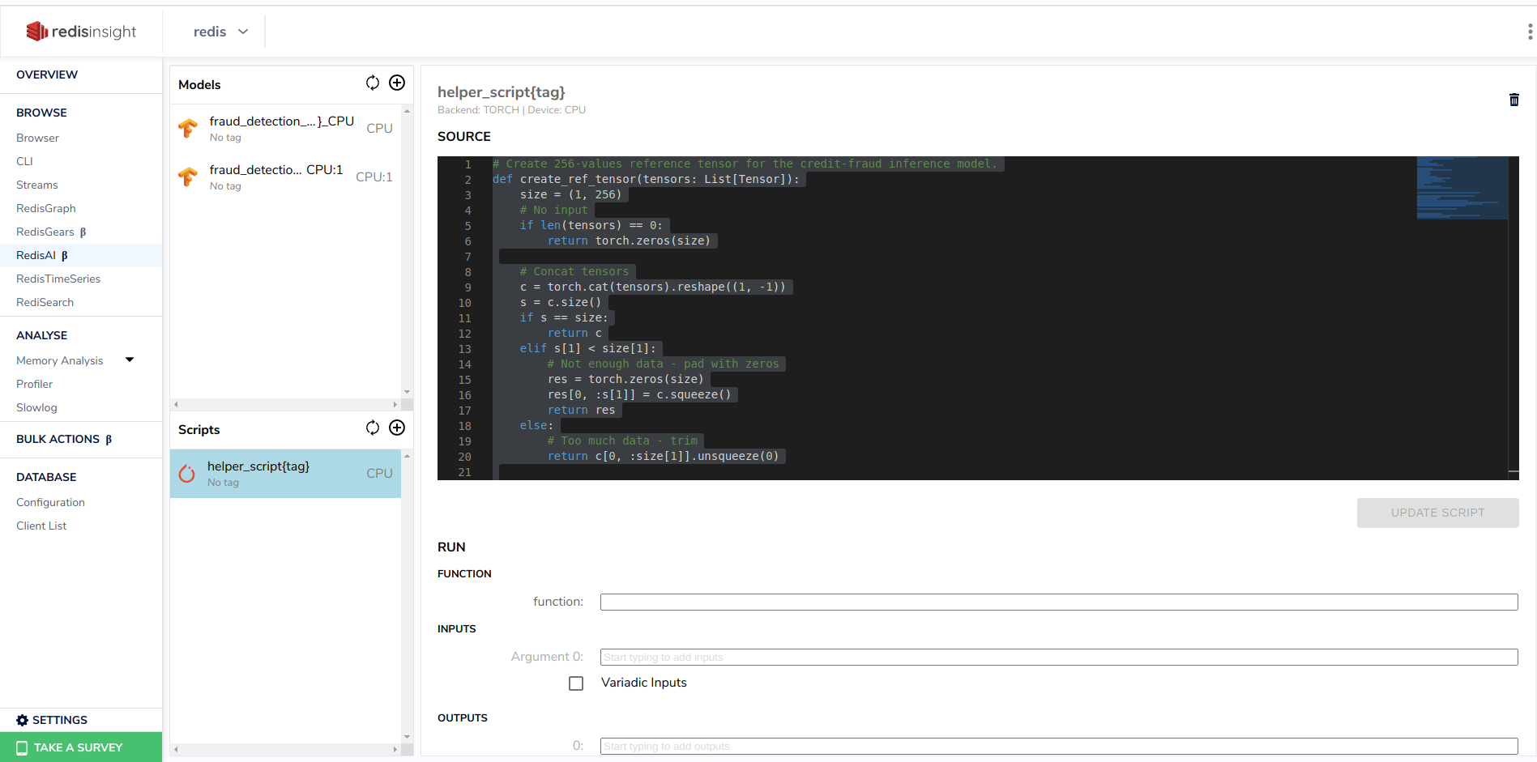The height and width of the screenshot is (762, 1537).
Task: Select the fraud_detection_...}_CPU model
Action: [x=285, y=128]
